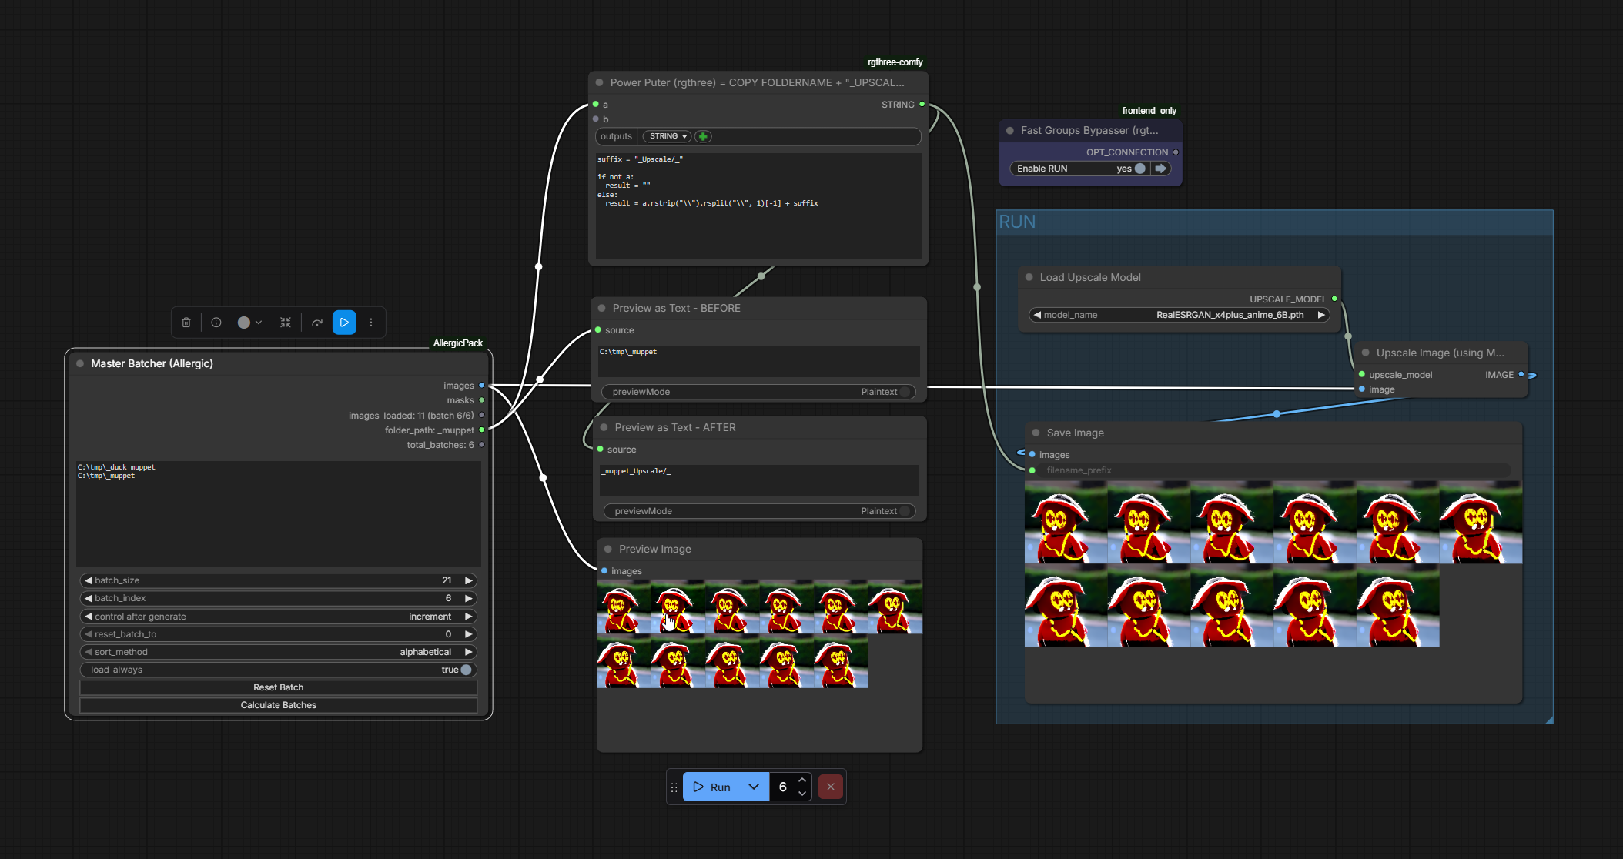The width and height of the screenshot is (1623, 859).
Task: Open more options three-dot menu in node toolbar
Action: [x=371, y=323]
